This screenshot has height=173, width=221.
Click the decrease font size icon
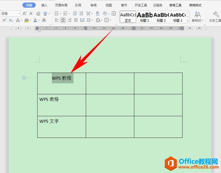pyautogui.click(x=31, y=14)
